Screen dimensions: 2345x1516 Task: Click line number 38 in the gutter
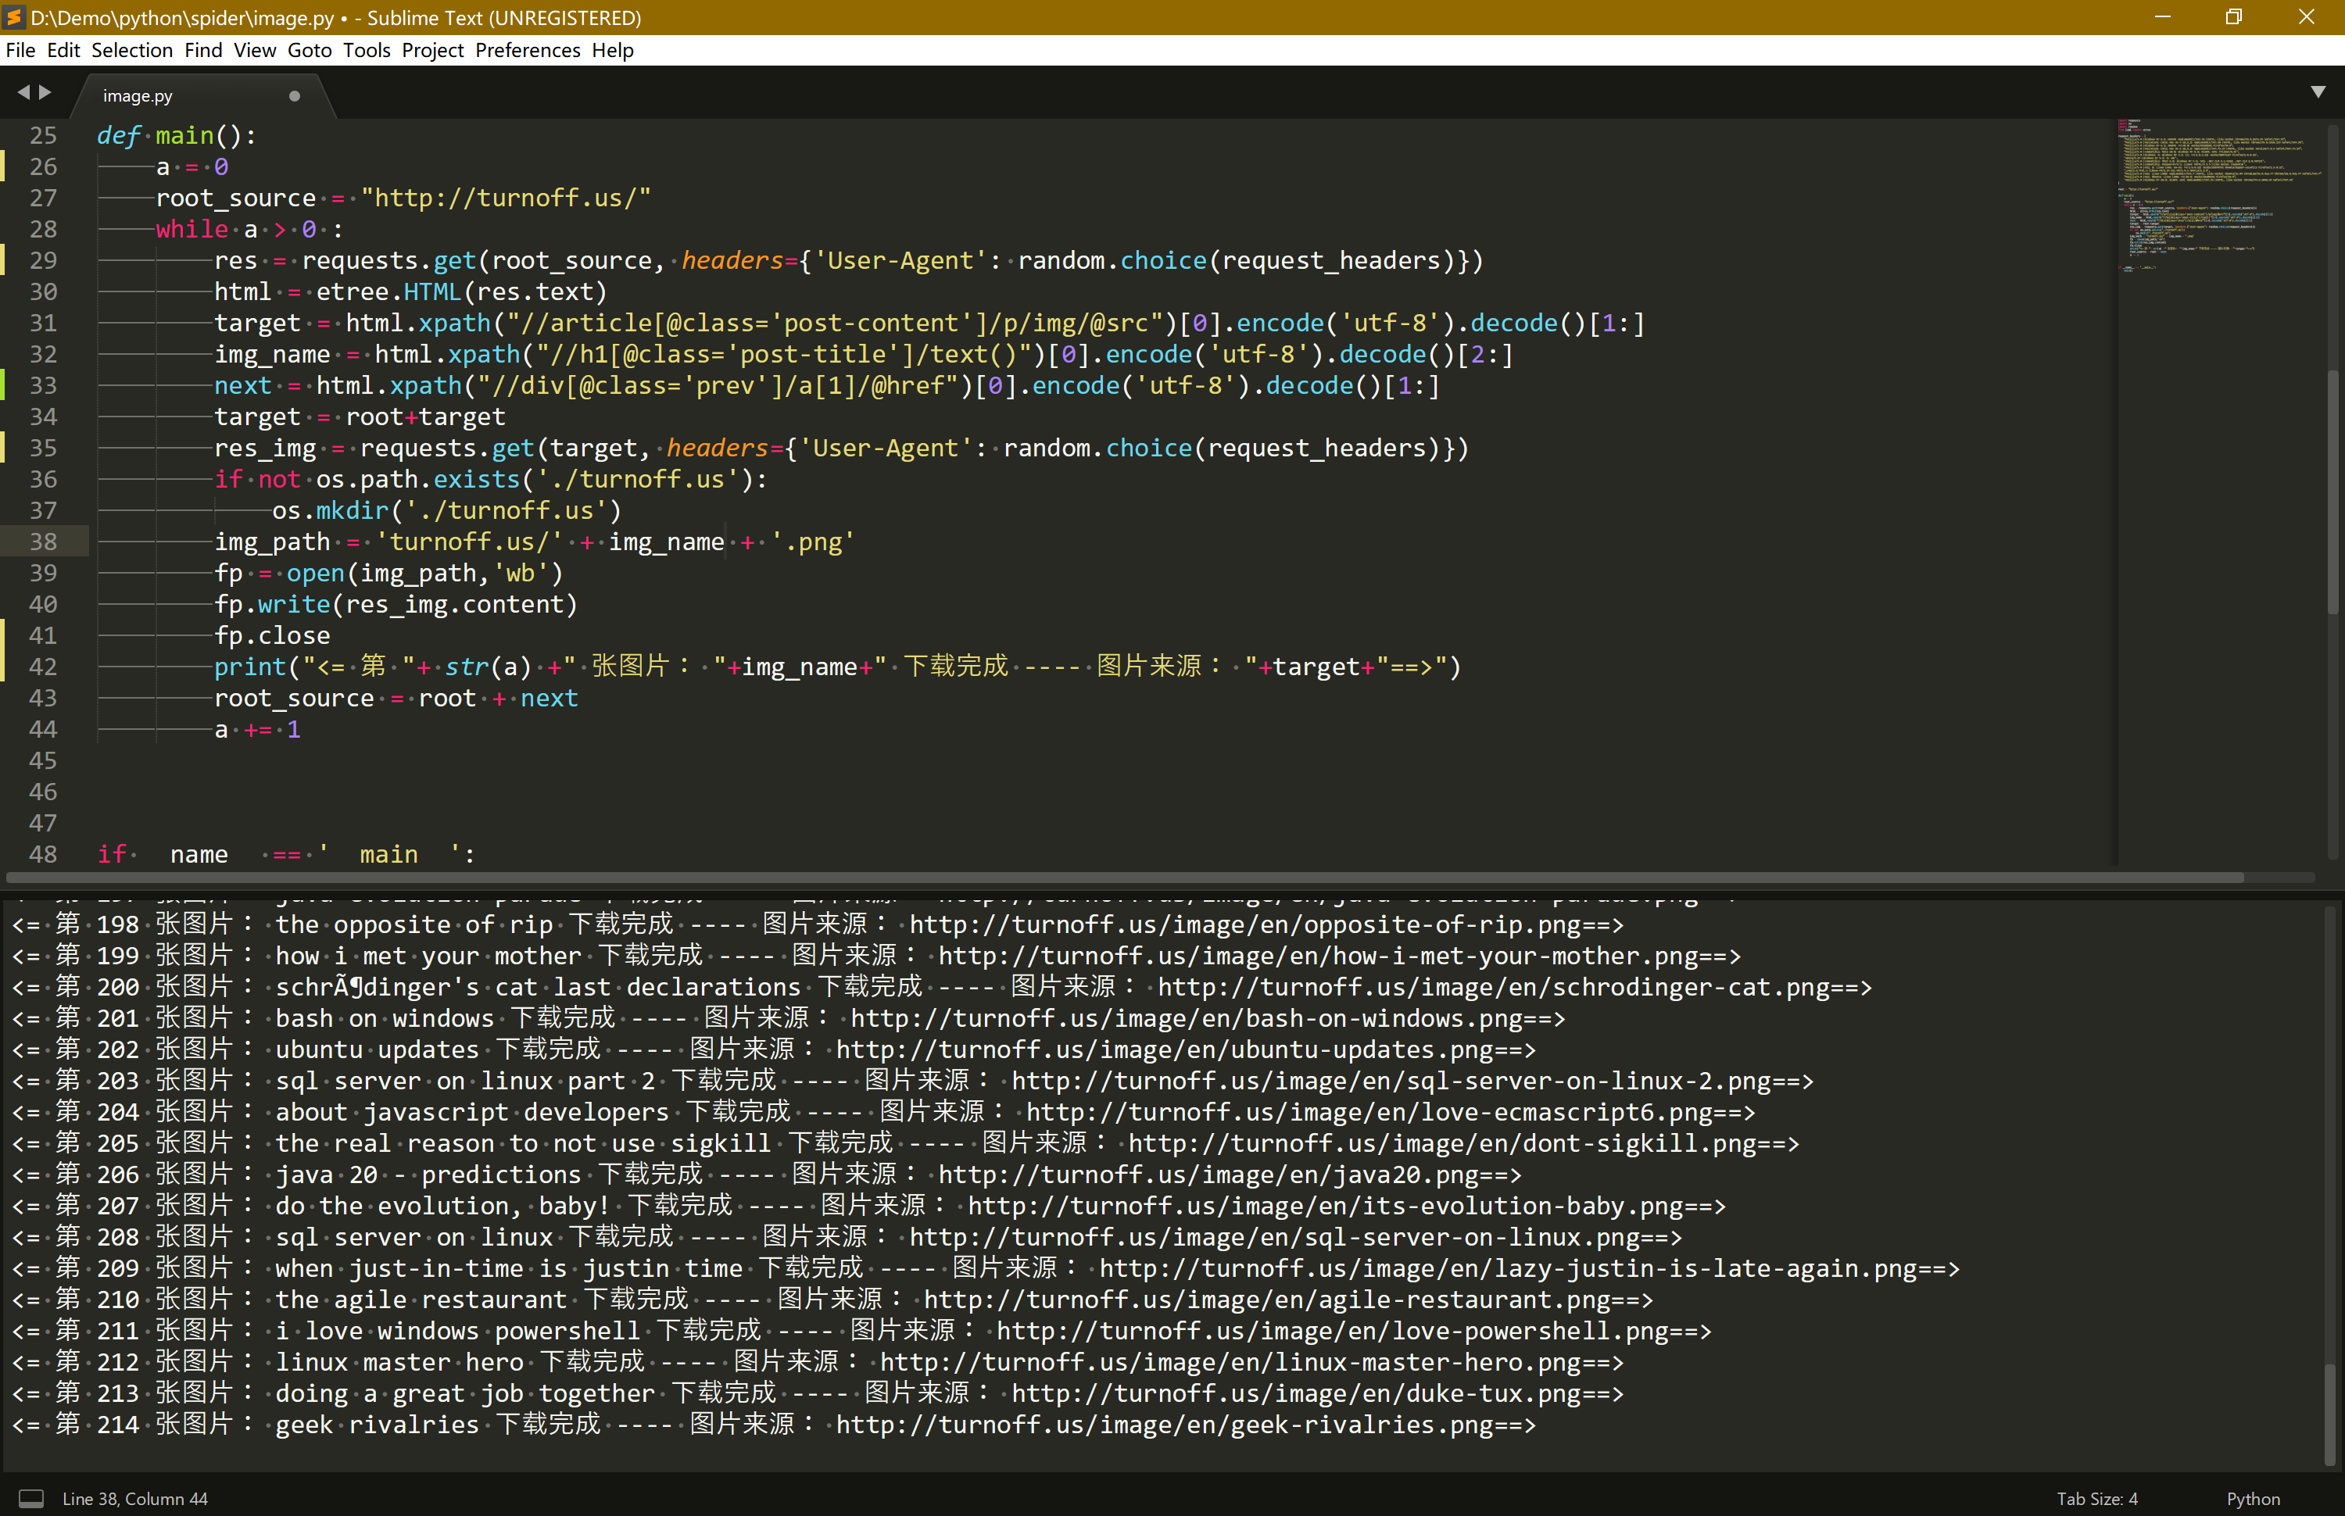tap(42, 542)
